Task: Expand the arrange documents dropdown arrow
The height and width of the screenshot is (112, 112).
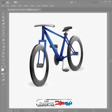Action: point(18,2)
